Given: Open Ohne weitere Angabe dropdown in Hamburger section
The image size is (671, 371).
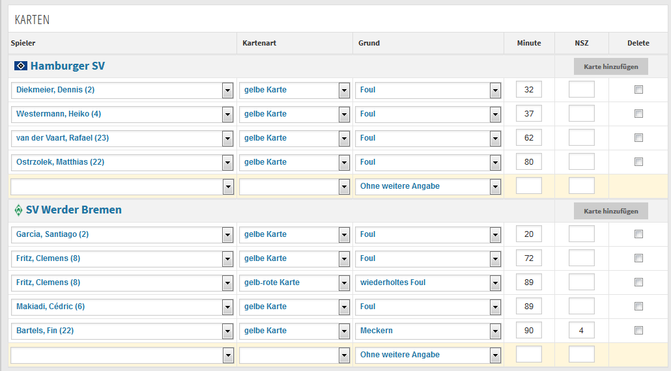Looking at the screenshot, I should point(428,186).
